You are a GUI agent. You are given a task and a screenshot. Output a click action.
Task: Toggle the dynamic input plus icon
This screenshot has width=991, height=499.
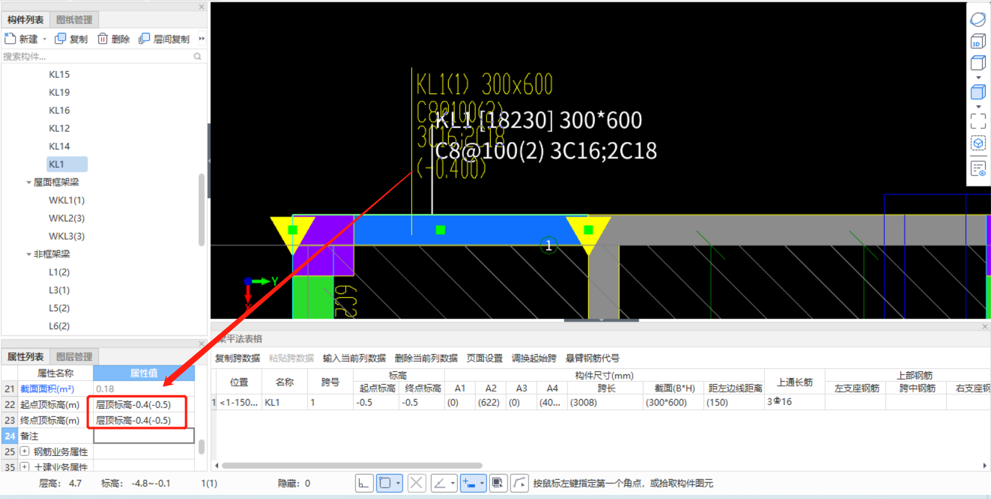pos(469,483)
